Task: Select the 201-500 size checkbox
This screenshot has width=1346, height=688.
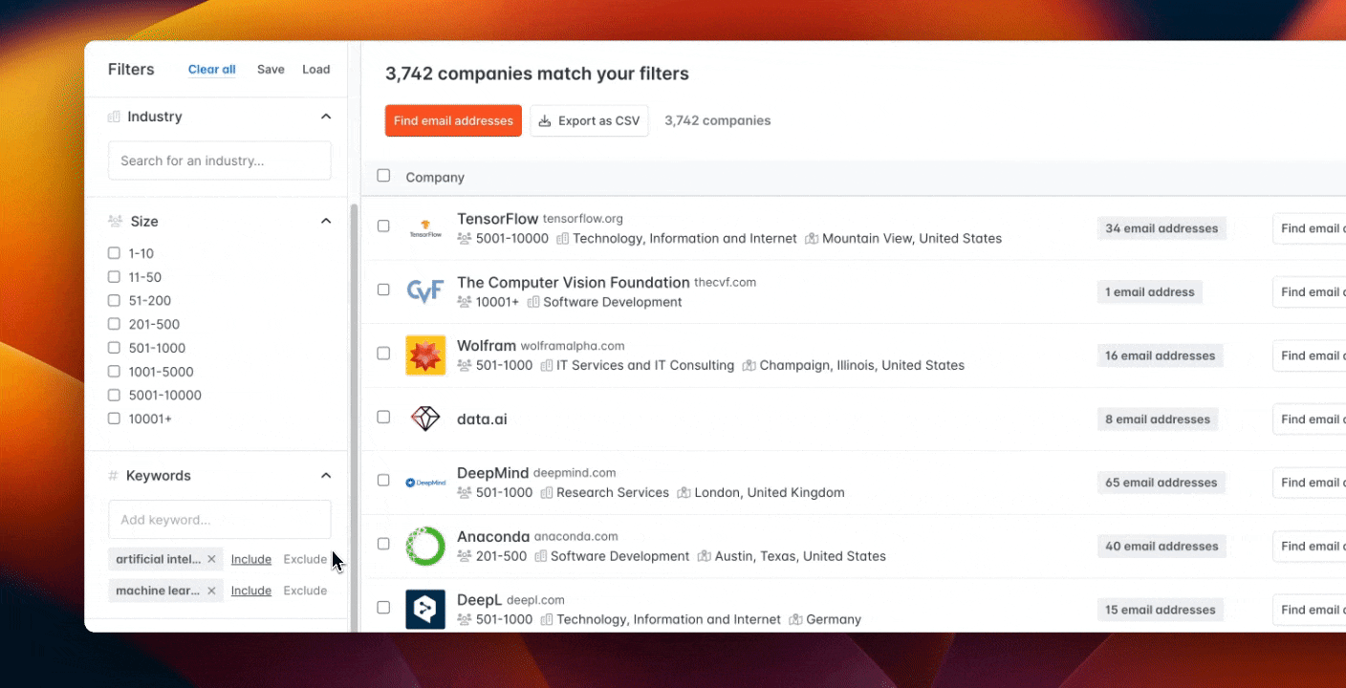Action: pos(114,324)
